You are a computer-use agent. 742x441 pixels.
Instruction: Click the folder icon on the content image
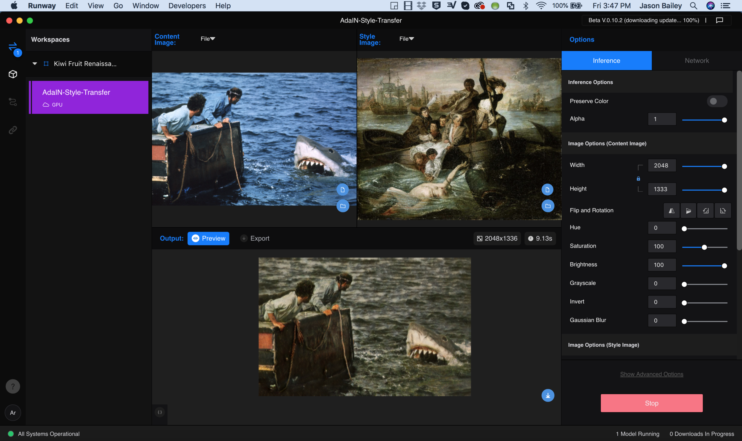tap(343, 206)
